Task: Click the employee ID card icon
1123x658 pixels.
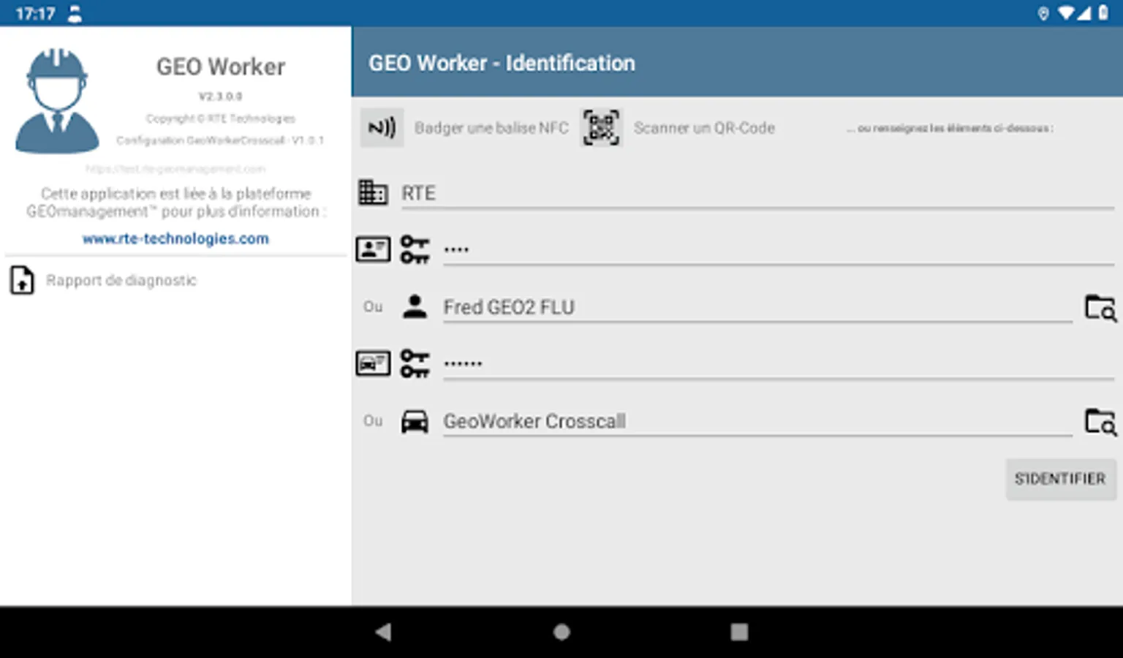Action: click(x=373, y=249)
